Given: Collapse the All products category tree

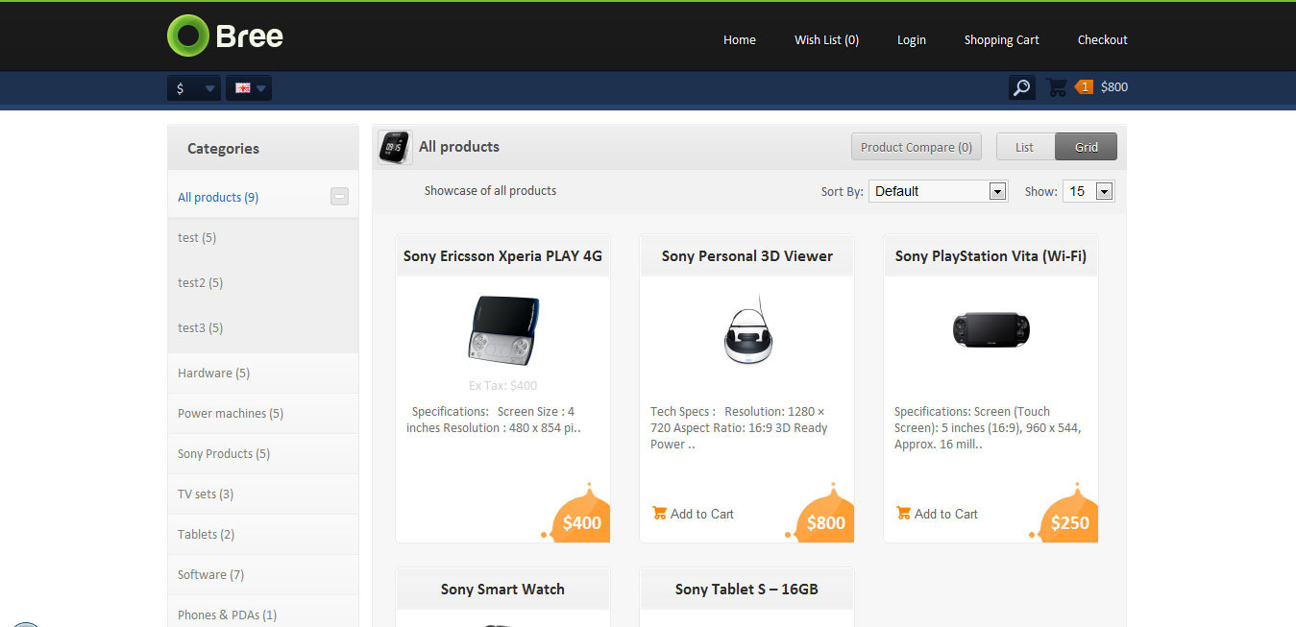Looking at the screenshot, I should tap(340, 197).
